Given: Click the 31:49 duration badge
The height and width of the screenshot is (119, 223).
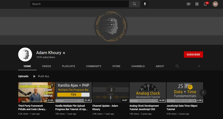Looking at the screenshot, I should pyautogui.click(x=88, y=100).
